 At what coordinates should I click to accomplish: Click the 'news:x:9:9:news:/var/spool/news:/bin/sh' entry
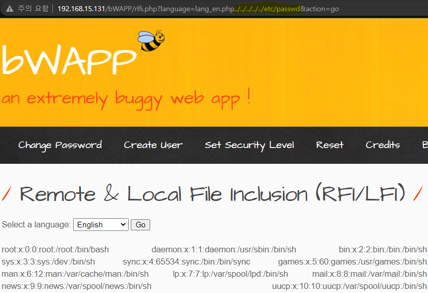pyautogui.click(x=76, y=286)
